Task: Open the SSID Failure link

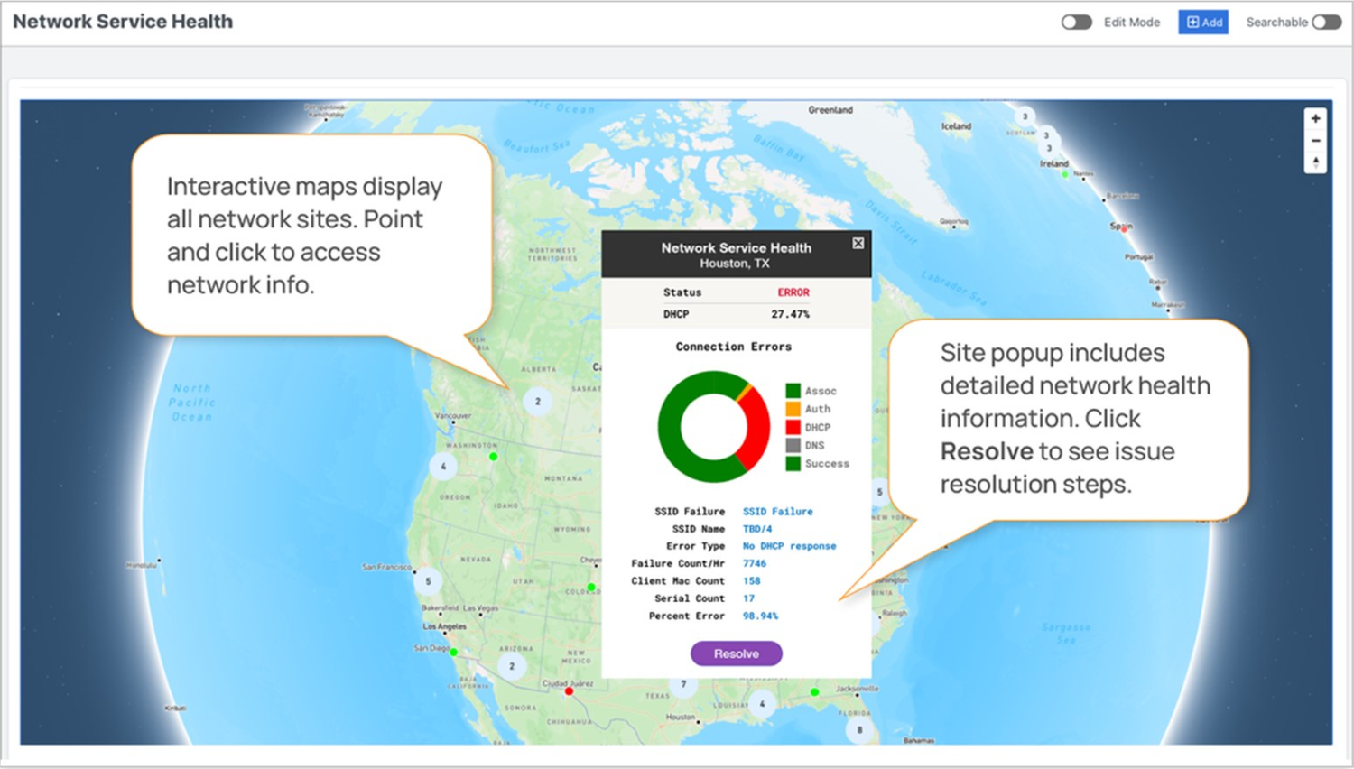Action: [777, 511]
